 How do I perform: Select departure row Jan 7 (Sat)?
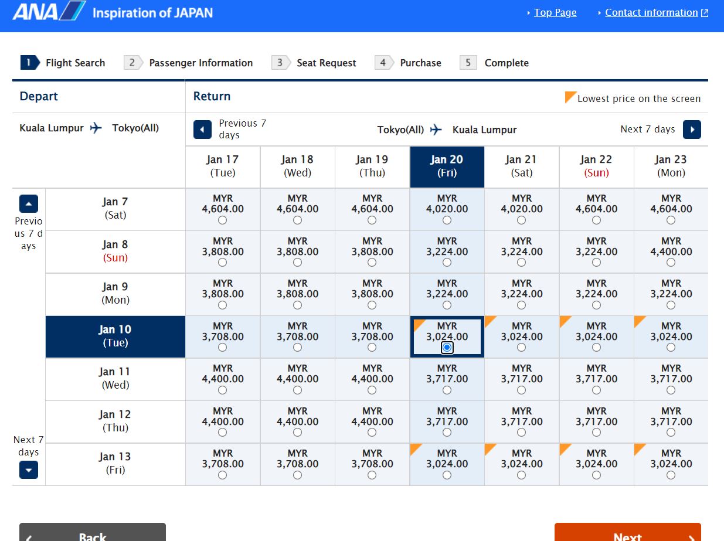[x=115, y=209]
